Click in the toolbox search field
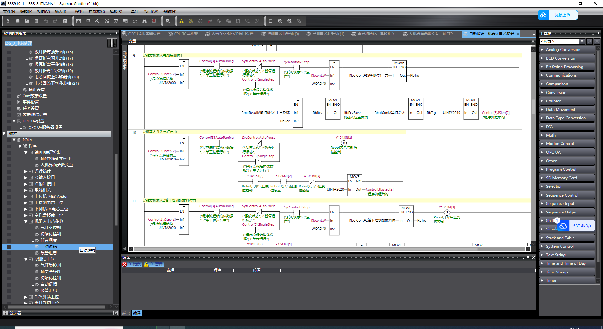This screenshot has width=603, height=329. point(559,41)
